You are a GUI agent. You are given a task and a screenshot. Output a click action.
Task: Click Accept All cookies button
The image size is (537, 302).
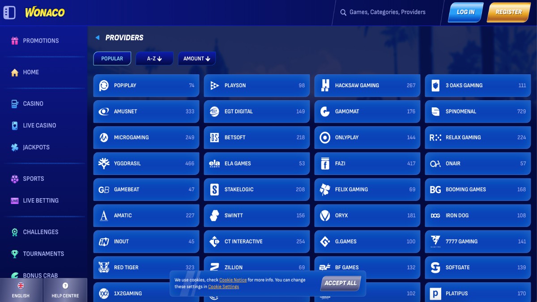coord(341,283)
